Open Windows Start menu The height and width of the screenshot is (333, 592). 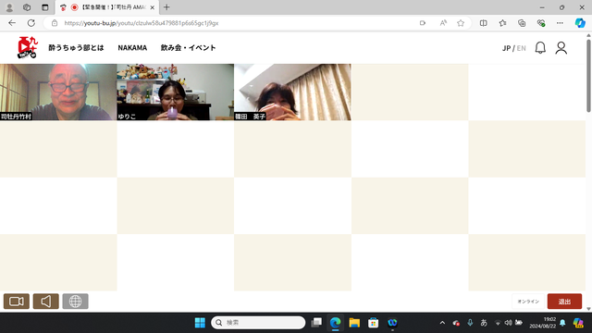(200, 323)
